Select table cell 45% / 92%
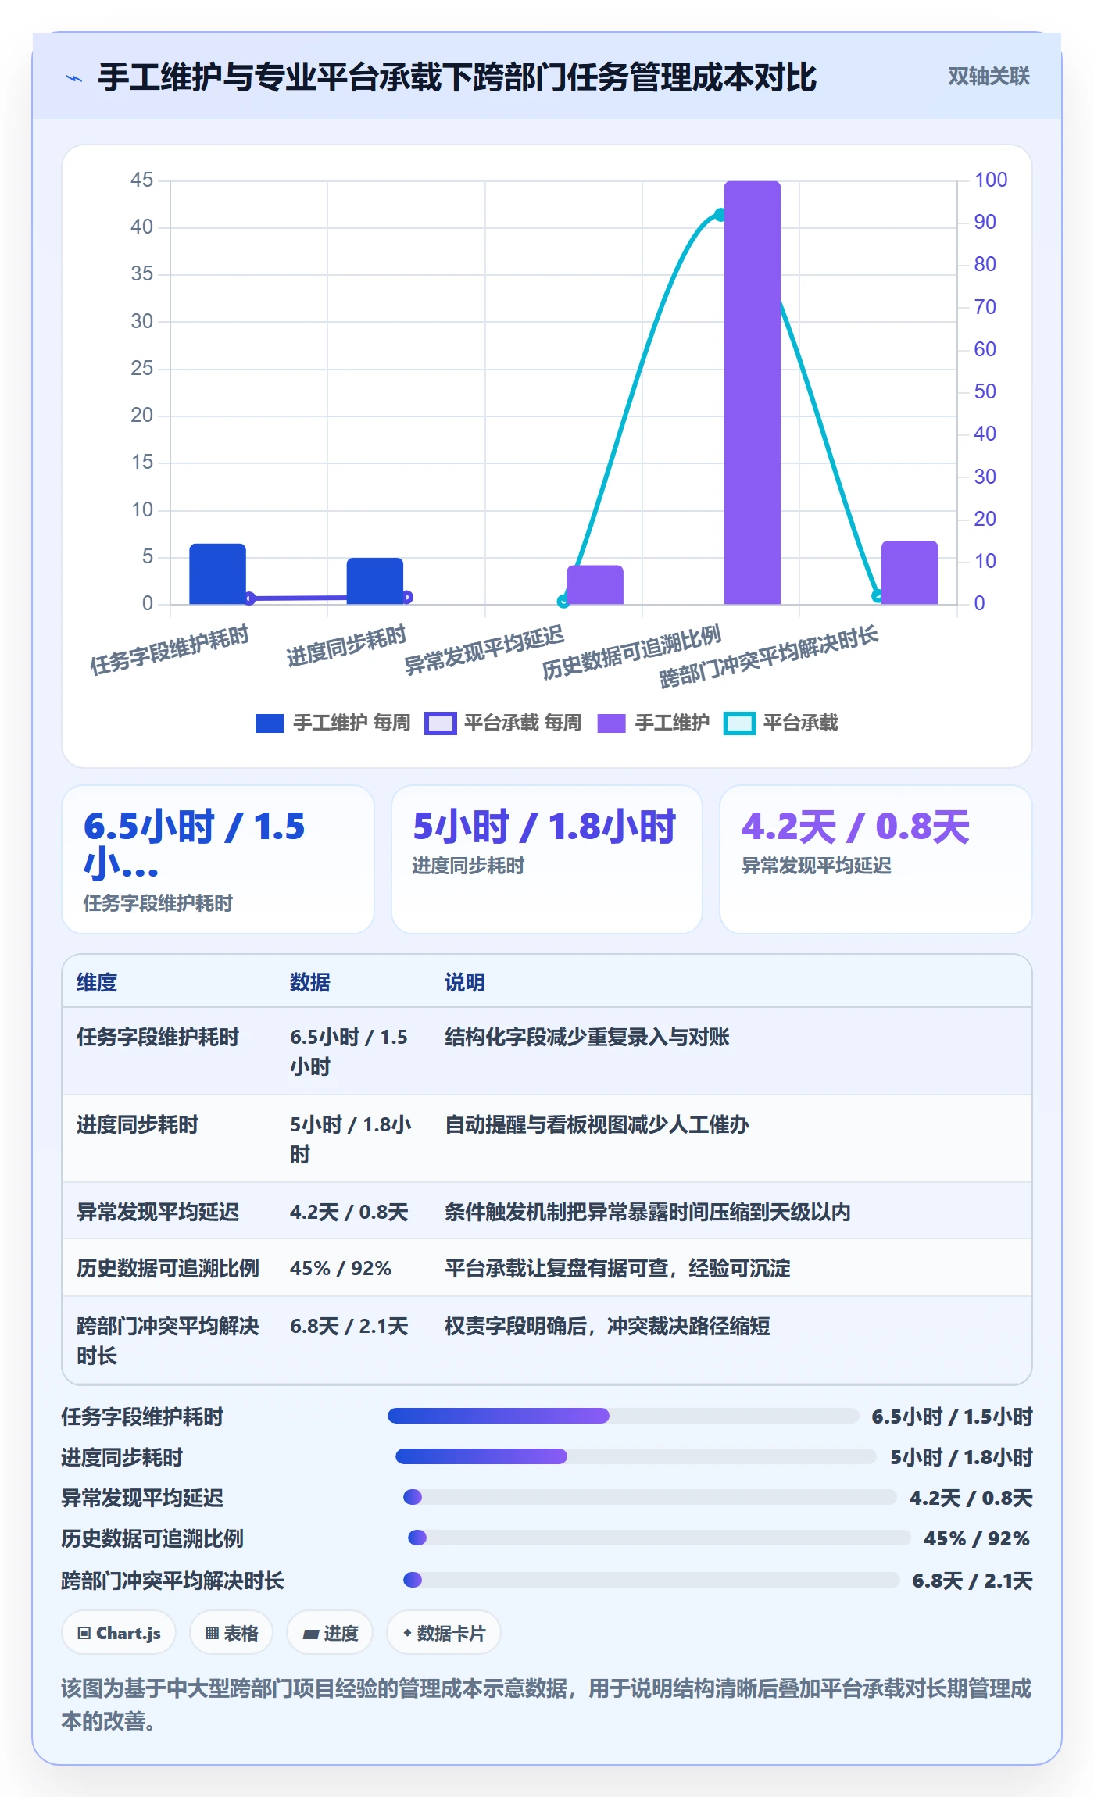The image size is (1094, 1797). (341, 1268)
